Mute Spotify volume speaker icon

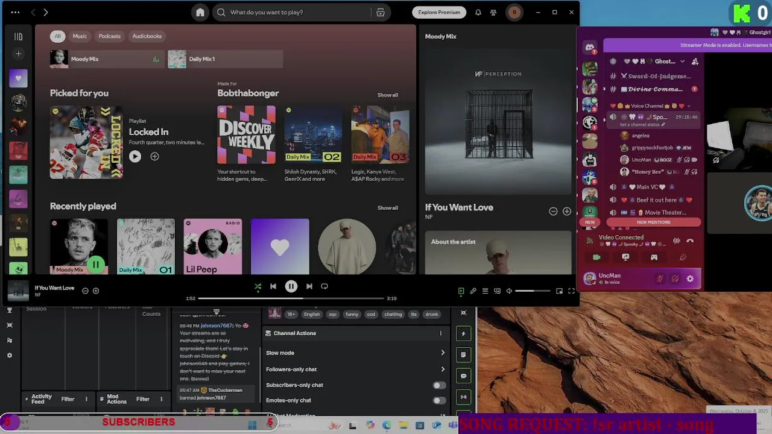coord(509,291)
